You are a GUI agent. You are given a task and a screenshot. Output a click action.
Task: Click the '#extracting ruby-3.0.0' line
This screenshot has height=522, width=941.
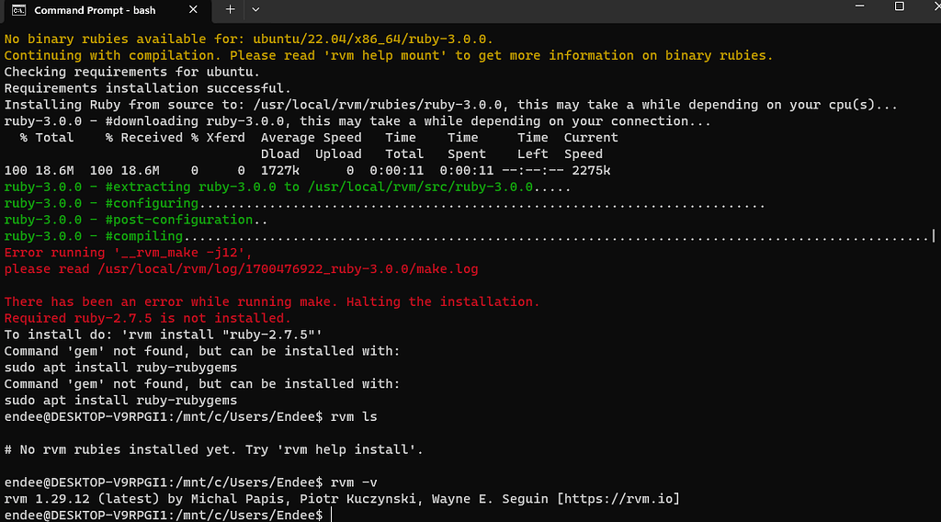pos(288,187)
